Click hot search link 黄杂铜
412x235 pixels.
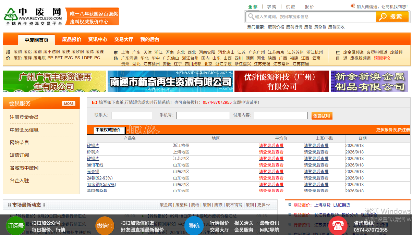320,27
